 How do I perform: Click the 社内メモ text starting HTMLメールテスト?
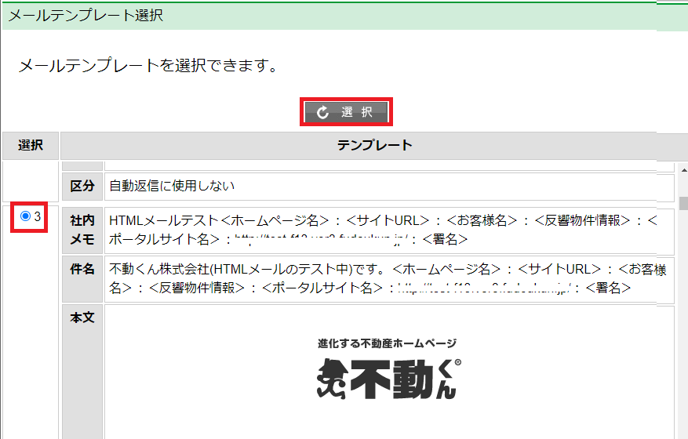tap(383, 230)
